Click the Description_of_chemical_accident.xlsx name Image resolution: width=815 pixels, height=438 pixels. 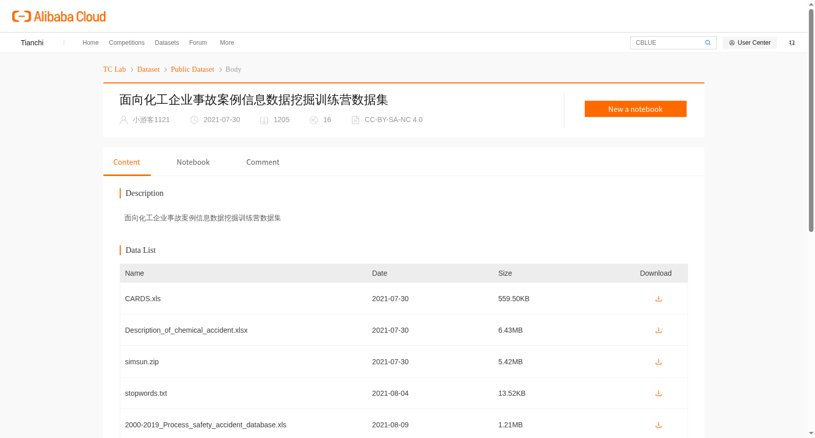click(x=186, y=330)
